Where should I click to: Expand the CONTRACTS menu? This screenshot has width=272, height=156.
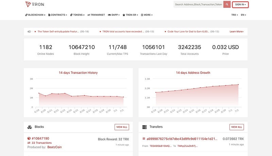57,15
